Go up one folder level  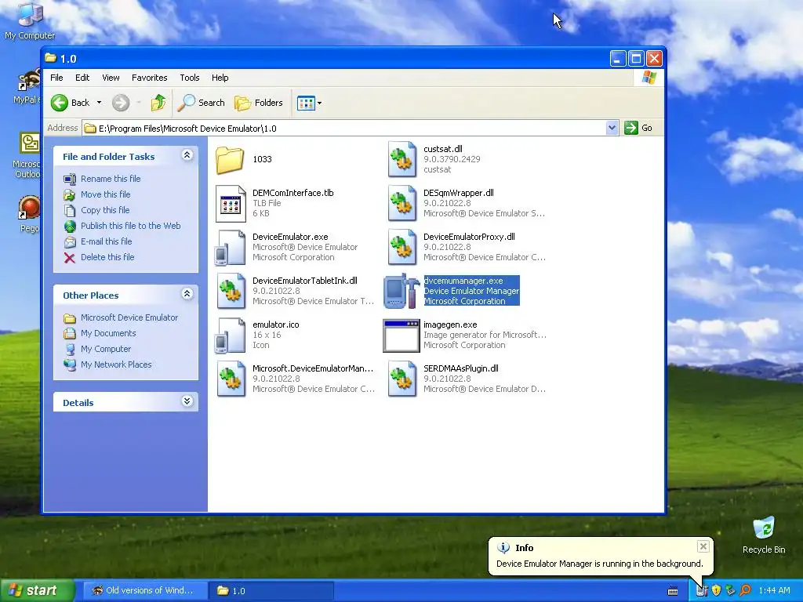(158, 103)
